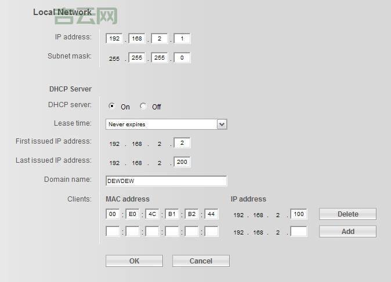This screenshot has height=282, width=391.
Task: Select the DHCP server Off radio button
Action: tap(143, 106)
